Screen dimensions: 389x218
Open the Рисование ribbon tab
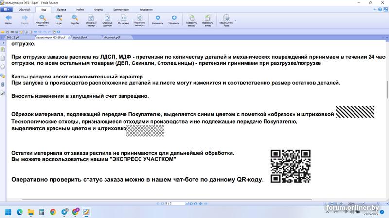[146, 10]
